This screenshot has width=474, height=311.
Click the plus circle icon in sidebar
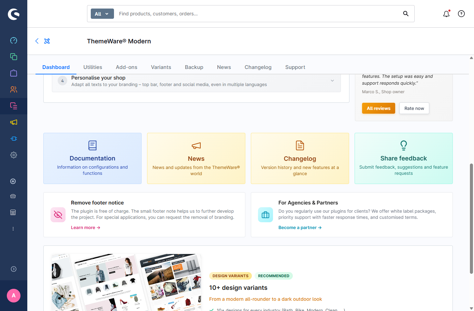click(x=13, y=181)
